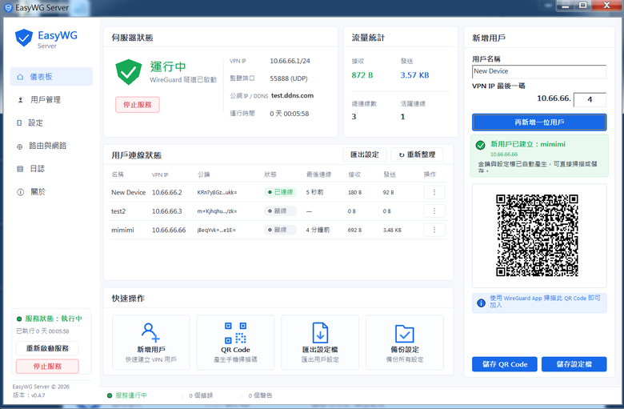
Task: Click the New Device name in user table
Action: click(x=128, y=192)
